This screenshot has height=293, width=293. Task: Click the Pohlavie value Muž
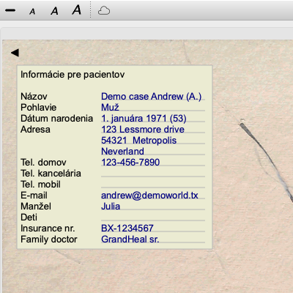tap(153, 107)
